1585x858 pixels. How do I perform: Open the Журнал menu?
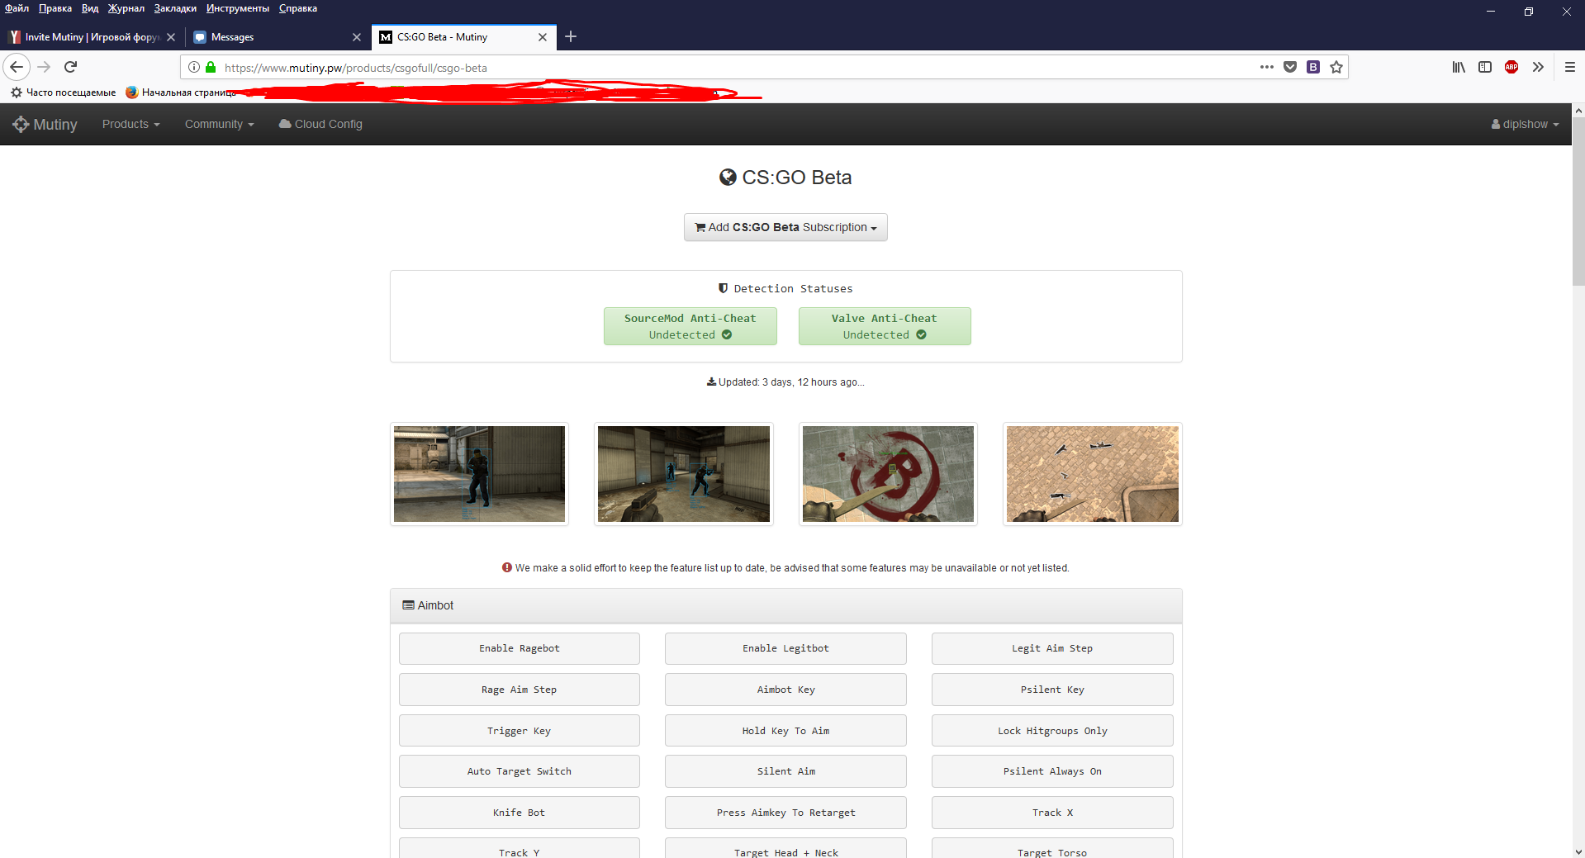126,8
